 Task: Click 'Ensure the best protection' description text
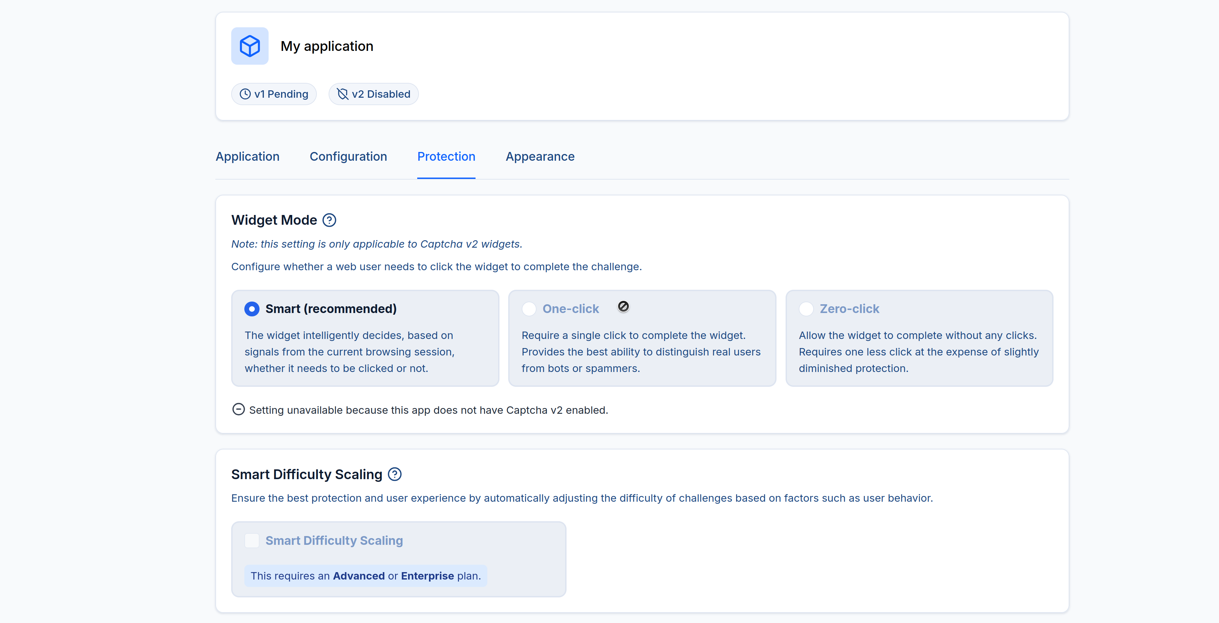[x=582, y=498]
